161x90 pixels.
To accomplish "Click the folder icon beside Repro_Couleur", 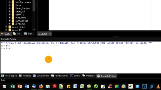I will [13, 8].
